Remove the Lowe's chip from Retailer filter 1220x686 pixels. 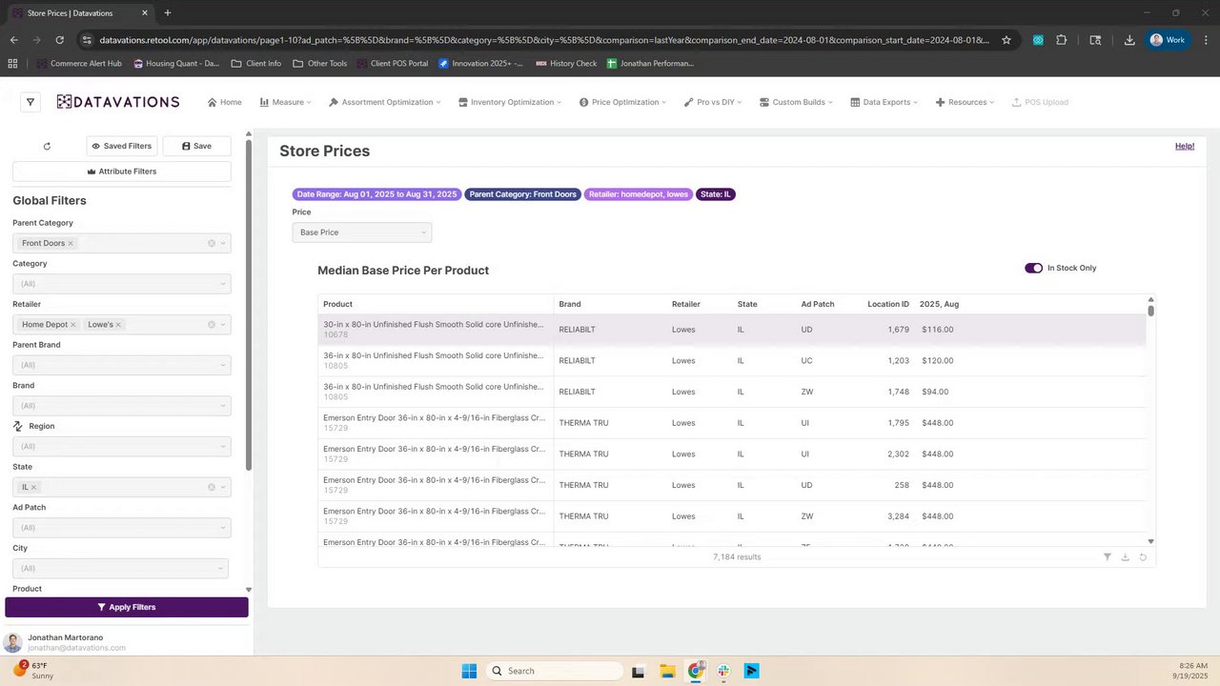click(118, 325)
